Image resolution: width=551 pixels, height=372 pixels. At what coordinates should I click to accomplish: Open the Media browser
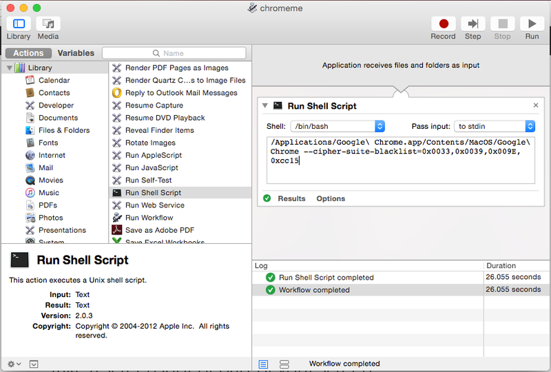click(x=48, y=24)
